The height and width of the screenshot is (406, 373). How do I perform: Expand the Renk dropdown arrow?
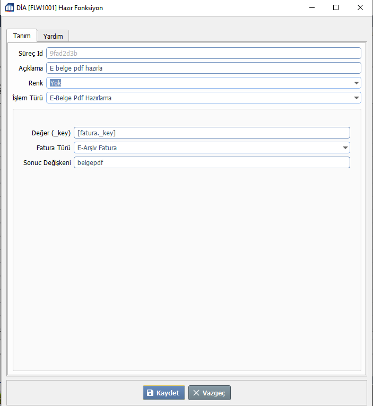[356, 83]
